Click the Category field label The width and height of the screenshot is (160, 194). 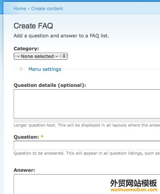click(26, 49)
